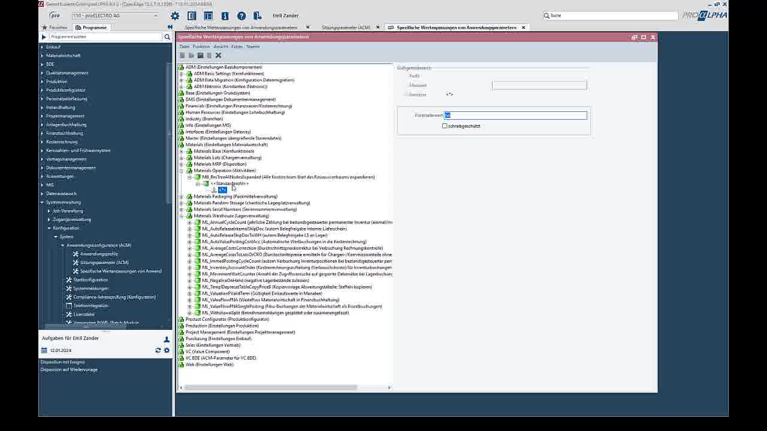This screenshot has height=431, width=767.
Task: Collapse the Systemverwaltung sidebar entry
Action: click(42, 202)
